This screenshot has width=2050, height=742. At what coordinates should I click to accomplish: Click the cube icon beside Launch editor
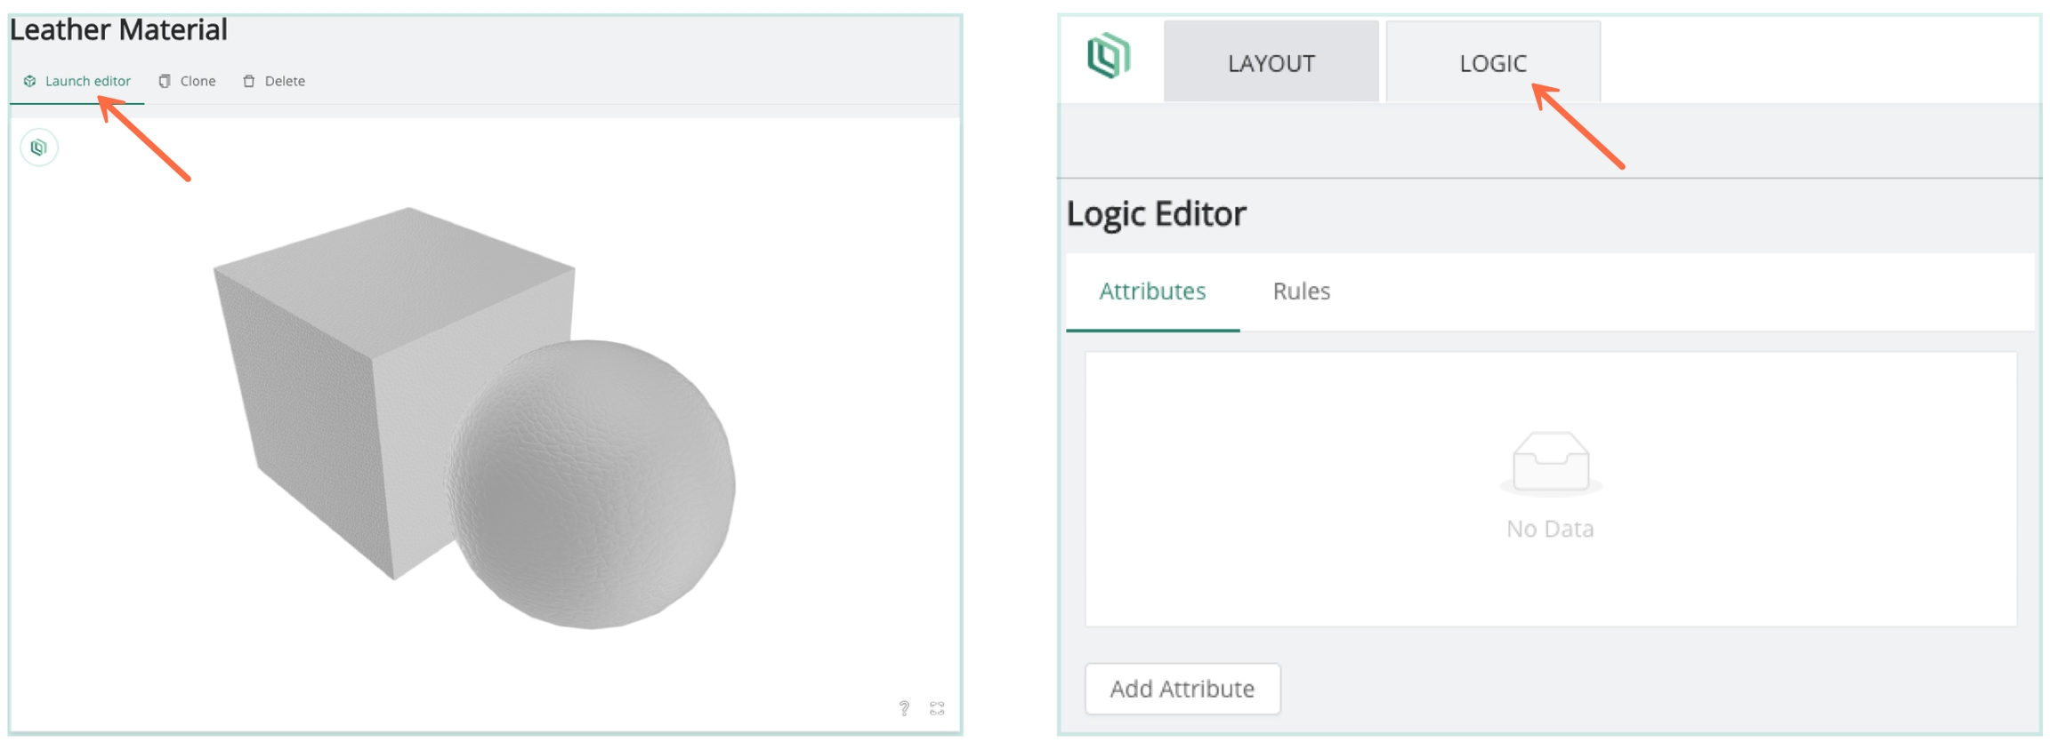[x=29, y=81]
